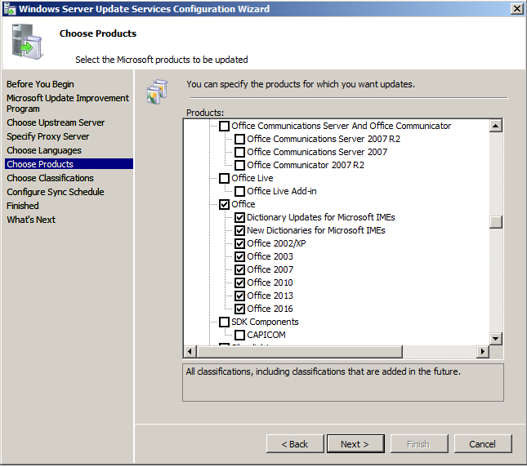
Task: Click the scroll left arrow of products list
Action: [x=190, y=352]
